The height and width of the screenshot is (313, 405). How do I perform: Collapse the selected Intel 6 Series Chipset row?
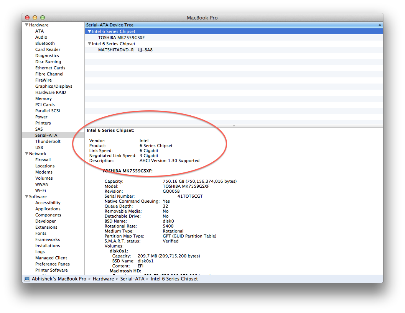click(89, 31)
